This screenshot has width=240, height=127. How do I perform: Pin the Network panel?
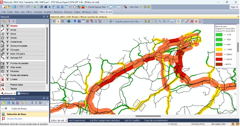coord(44,17)
